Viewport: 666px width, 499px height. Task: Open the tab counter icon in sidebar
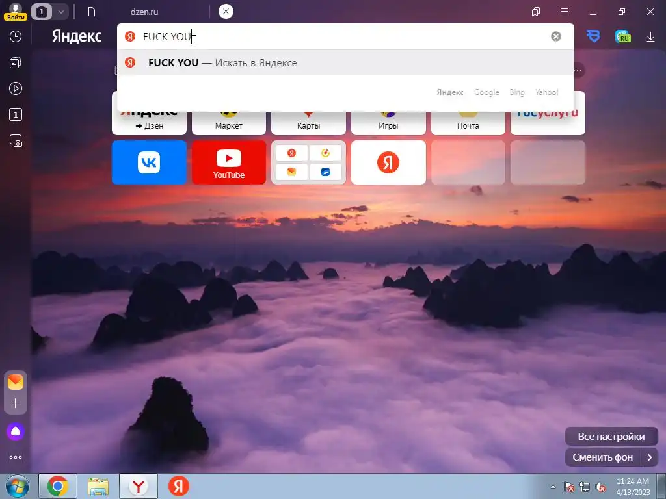(x=16, y=114)
